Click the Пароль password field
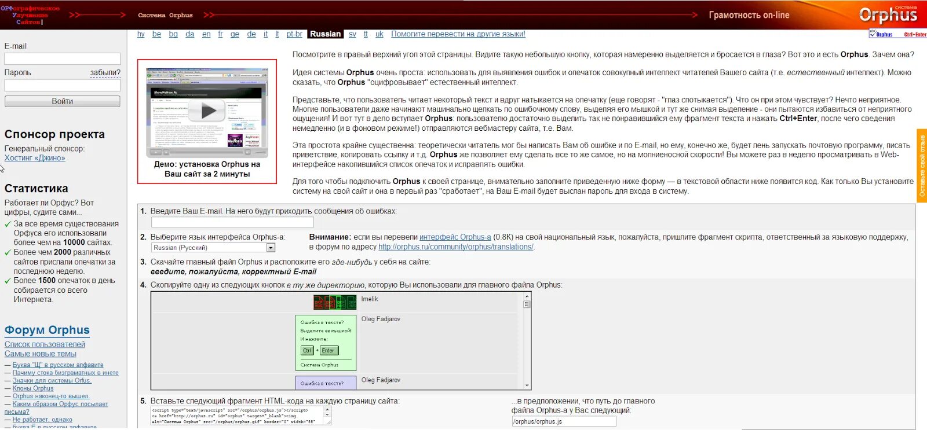927x430 pixels. tap(63, 85)
